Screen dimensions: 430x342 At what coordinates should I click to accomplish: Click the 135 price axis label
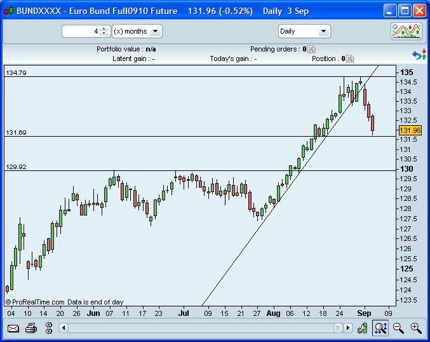pos(406,72)
